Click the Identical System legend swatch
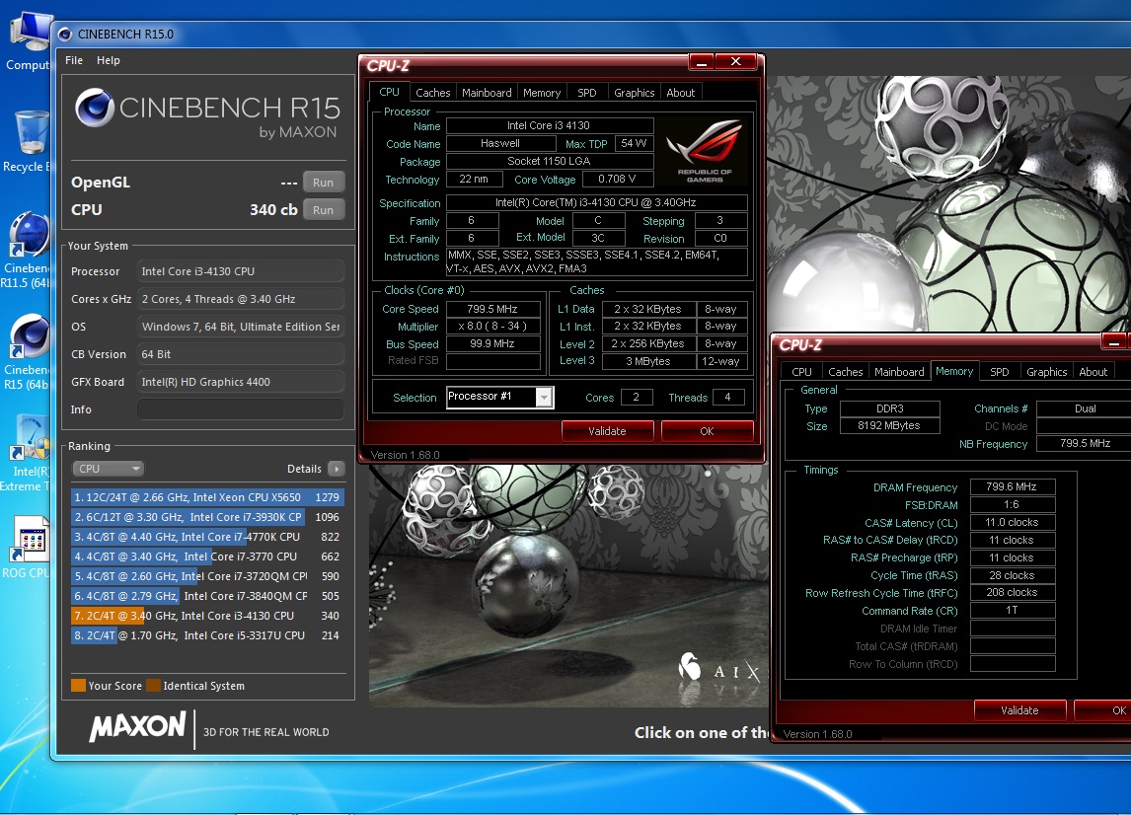 [153, 685]
